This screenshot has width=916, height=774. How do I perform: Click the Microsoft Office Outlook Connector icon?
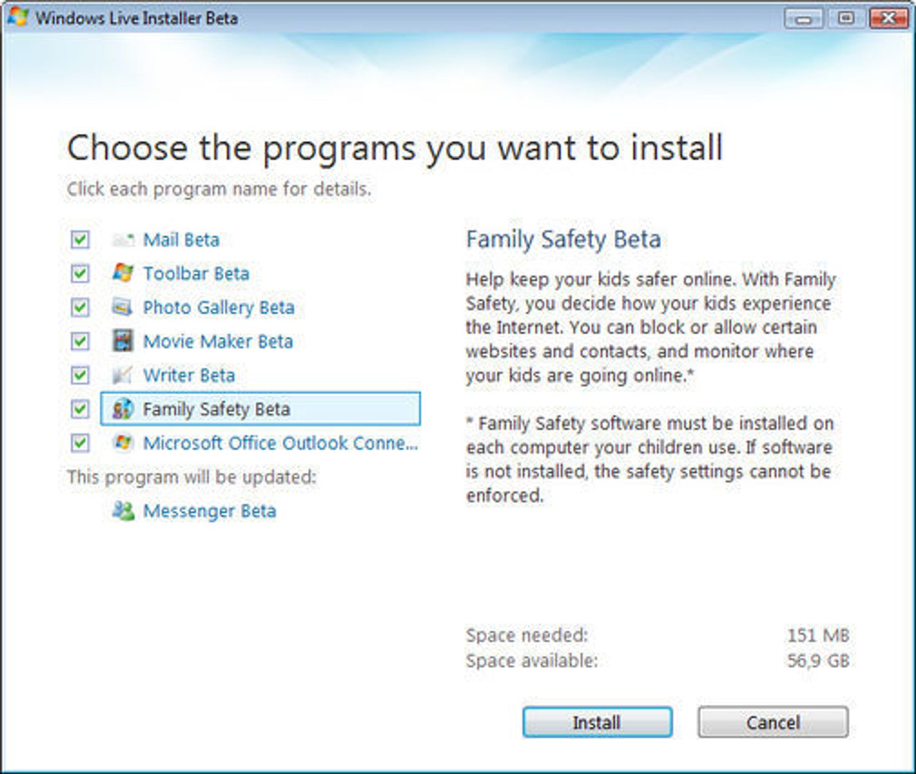pos(123,443)
